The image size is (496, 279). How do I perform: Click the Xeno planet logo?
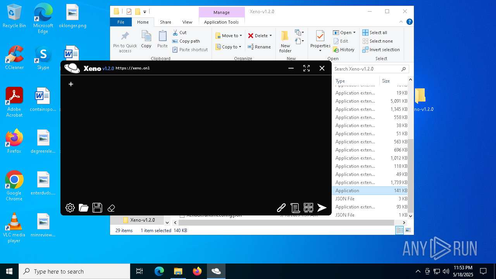click(x=72, y=68)
